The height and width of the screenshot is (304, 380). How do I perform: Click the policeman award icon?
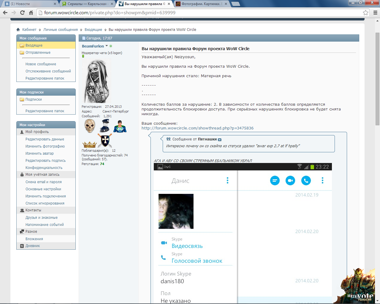[104, 126]
